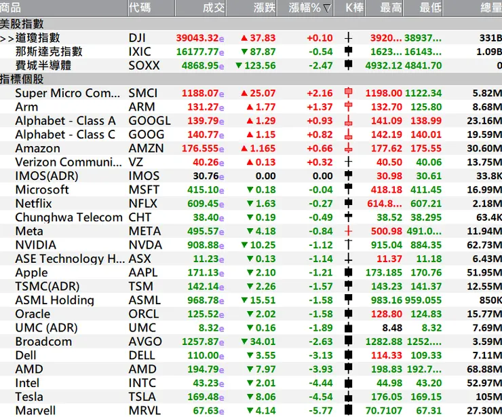Select the 那斯達克指數 row name
The image size is (502, 417).
pyautogui.click(x=49, y=52)
